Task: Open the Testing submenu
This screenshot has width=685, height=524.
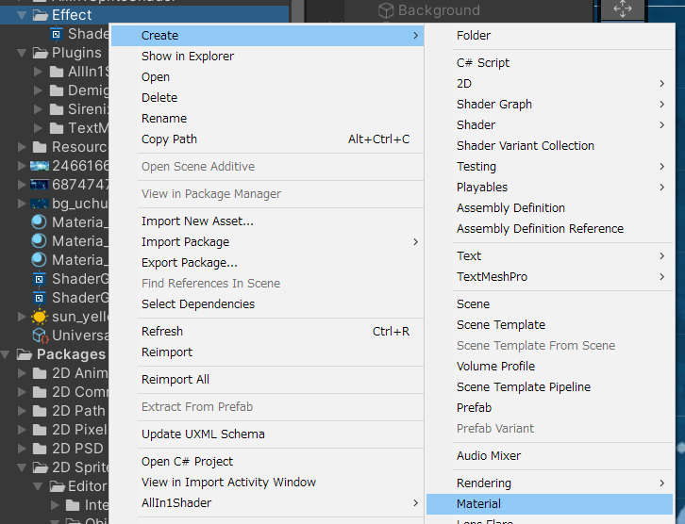Action: (549, 166)
